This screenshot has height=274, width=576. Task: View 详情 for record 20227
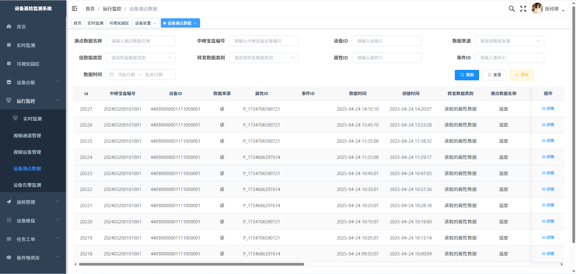[548, 109]
